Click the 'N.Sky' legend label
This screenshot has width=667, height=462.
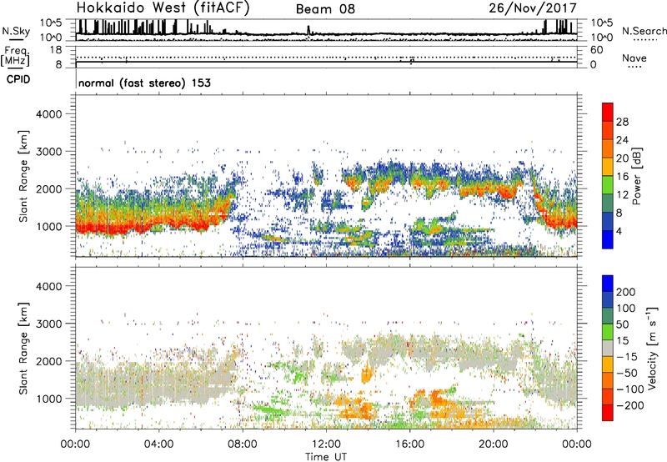pos(16,31)
